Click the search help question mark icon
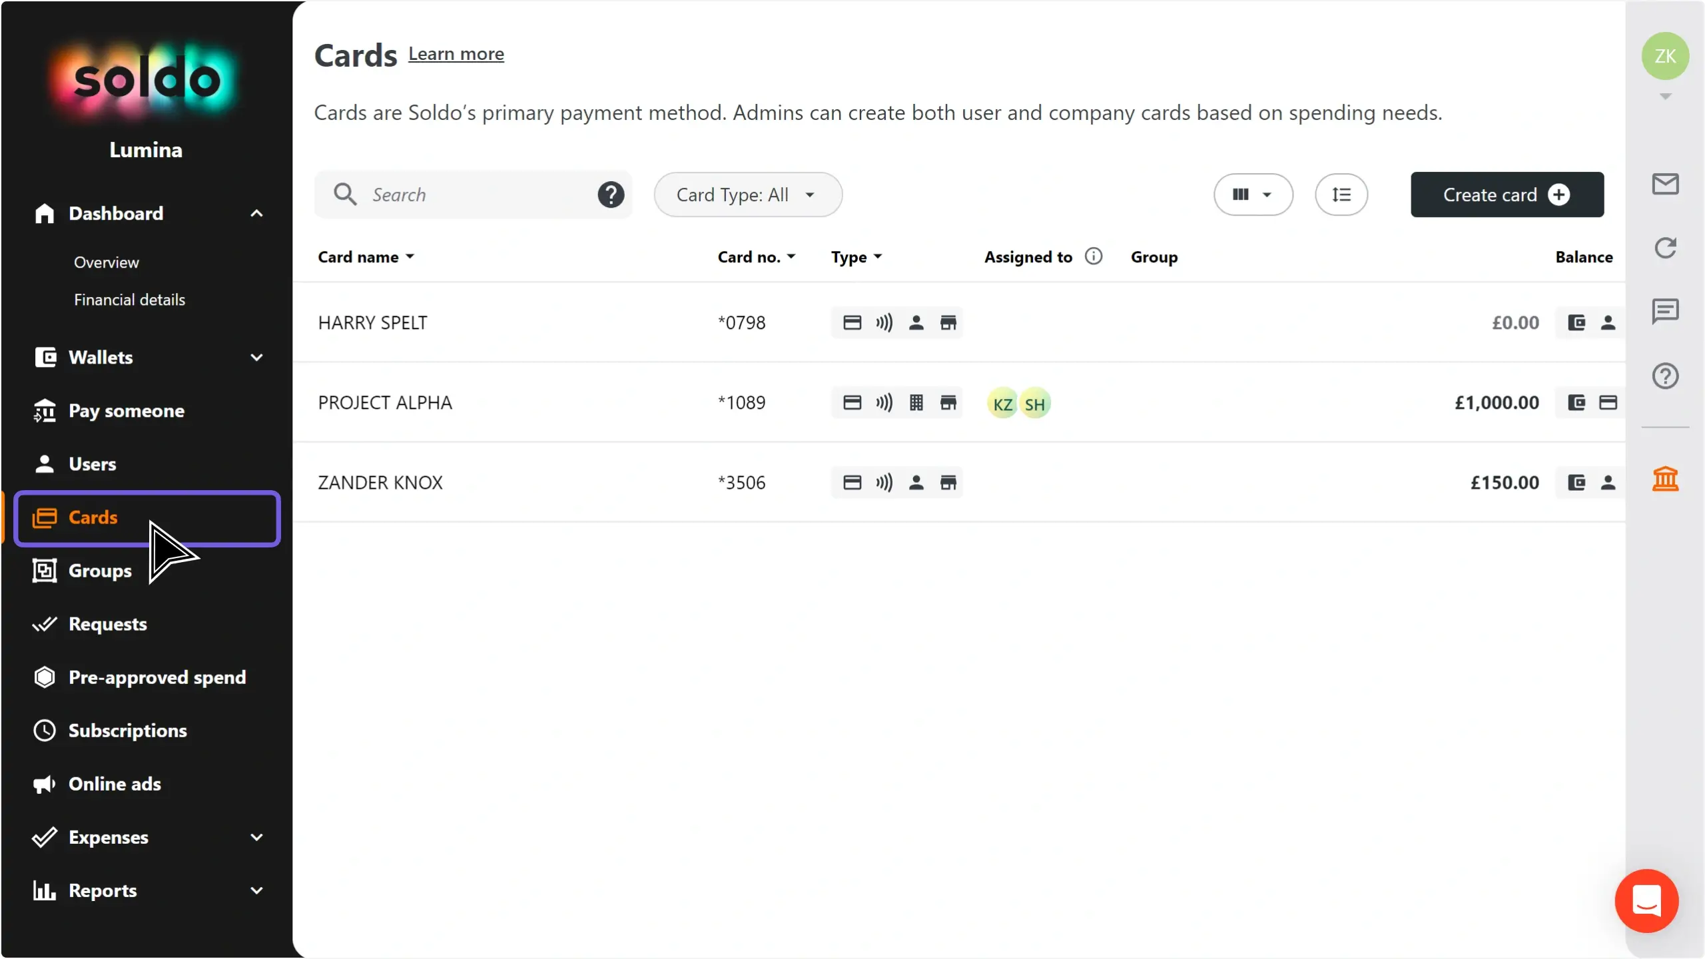Screen dimensions: 1705x959 coord(610,194)
